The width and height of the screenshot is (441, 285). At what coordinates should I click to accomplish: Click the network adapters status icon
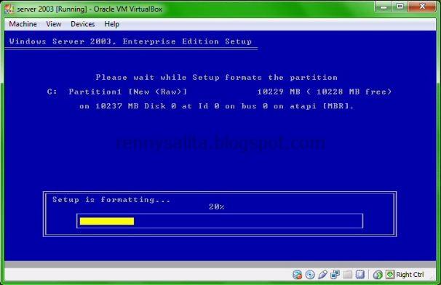335,274
